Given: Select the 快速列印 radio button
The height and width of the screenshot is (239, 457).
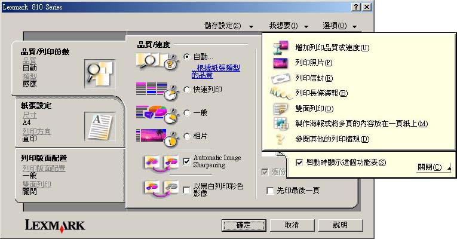Looking at the screenshot, I should click(187, 90).
